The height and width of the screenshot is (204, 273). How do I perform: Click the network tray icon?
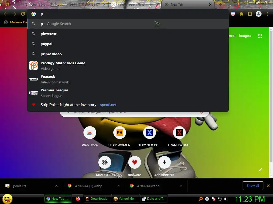[x=220, y=199]
